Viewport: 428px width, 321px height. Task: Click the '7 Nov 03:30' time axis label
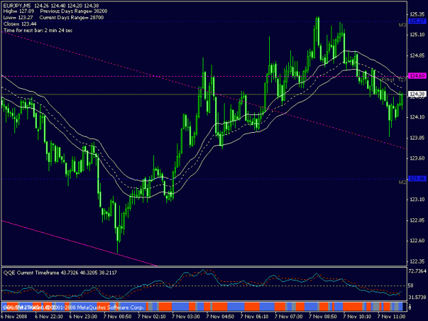tap(186, 317)
